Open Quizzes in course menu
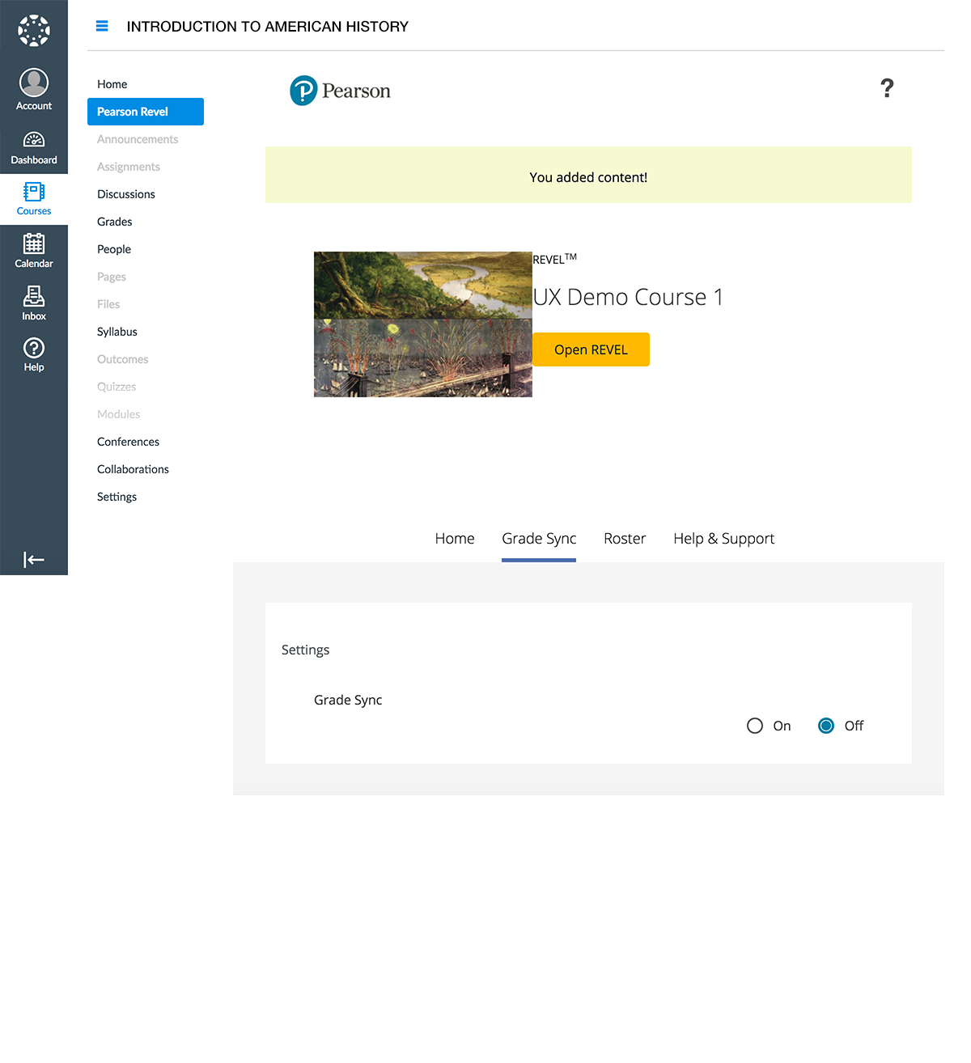971x1063 pixels. (117, 387)
